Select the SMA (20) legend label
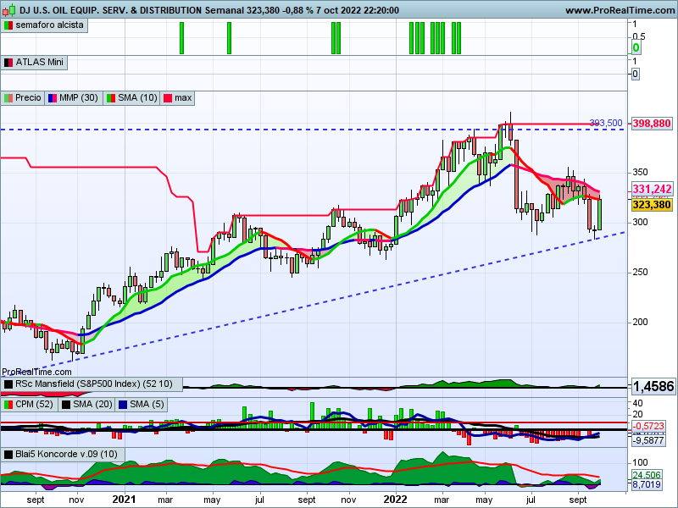This screenshot has width=678, height=508. (92, 405)
